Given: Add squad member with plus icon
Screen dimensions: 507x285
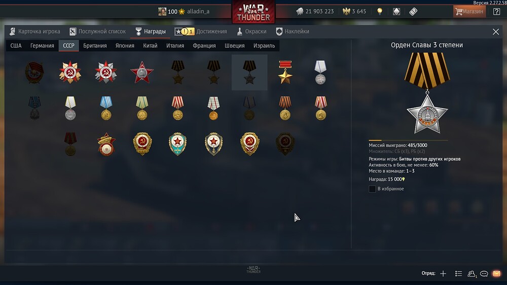Looking at the screenshot, I should (x=443, y=274).
